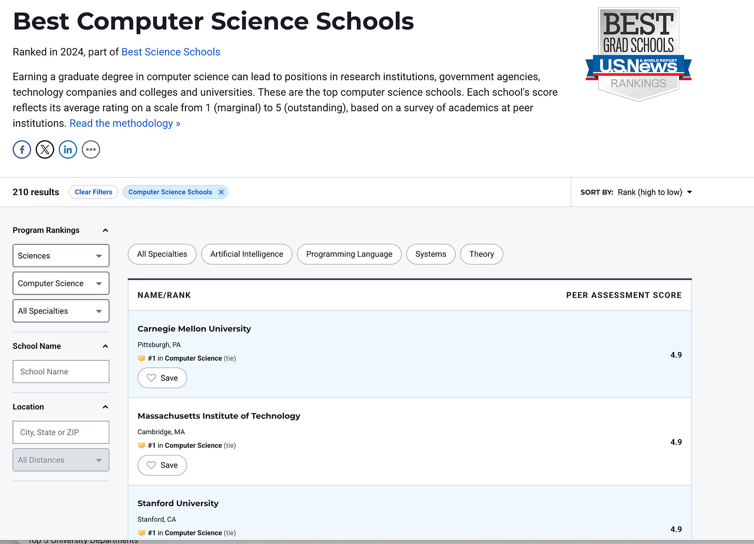This screenshot has height=544, width=754.
Task: Click the PEER ASSESSMENT SCORE column header
Action: pyautogui.click(x=624, y=295)
